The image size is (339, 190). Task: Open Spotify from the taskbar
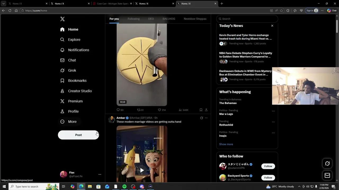click(124, 187)
